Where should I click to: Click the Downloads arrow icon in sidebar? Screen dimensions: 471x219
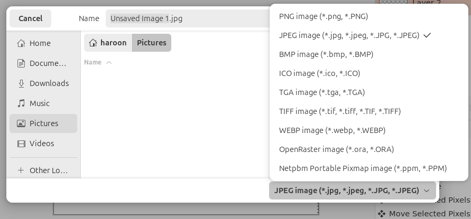click(x=21, y=83)
